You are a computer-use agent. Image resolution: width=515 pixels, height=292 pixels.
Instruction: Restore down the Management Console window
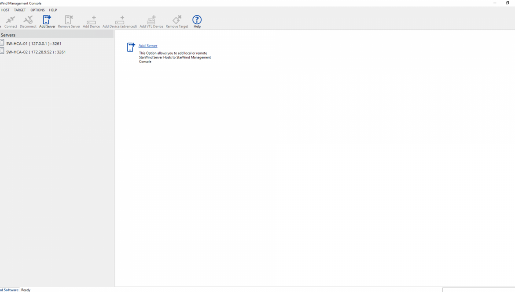[x=508, y=3]
